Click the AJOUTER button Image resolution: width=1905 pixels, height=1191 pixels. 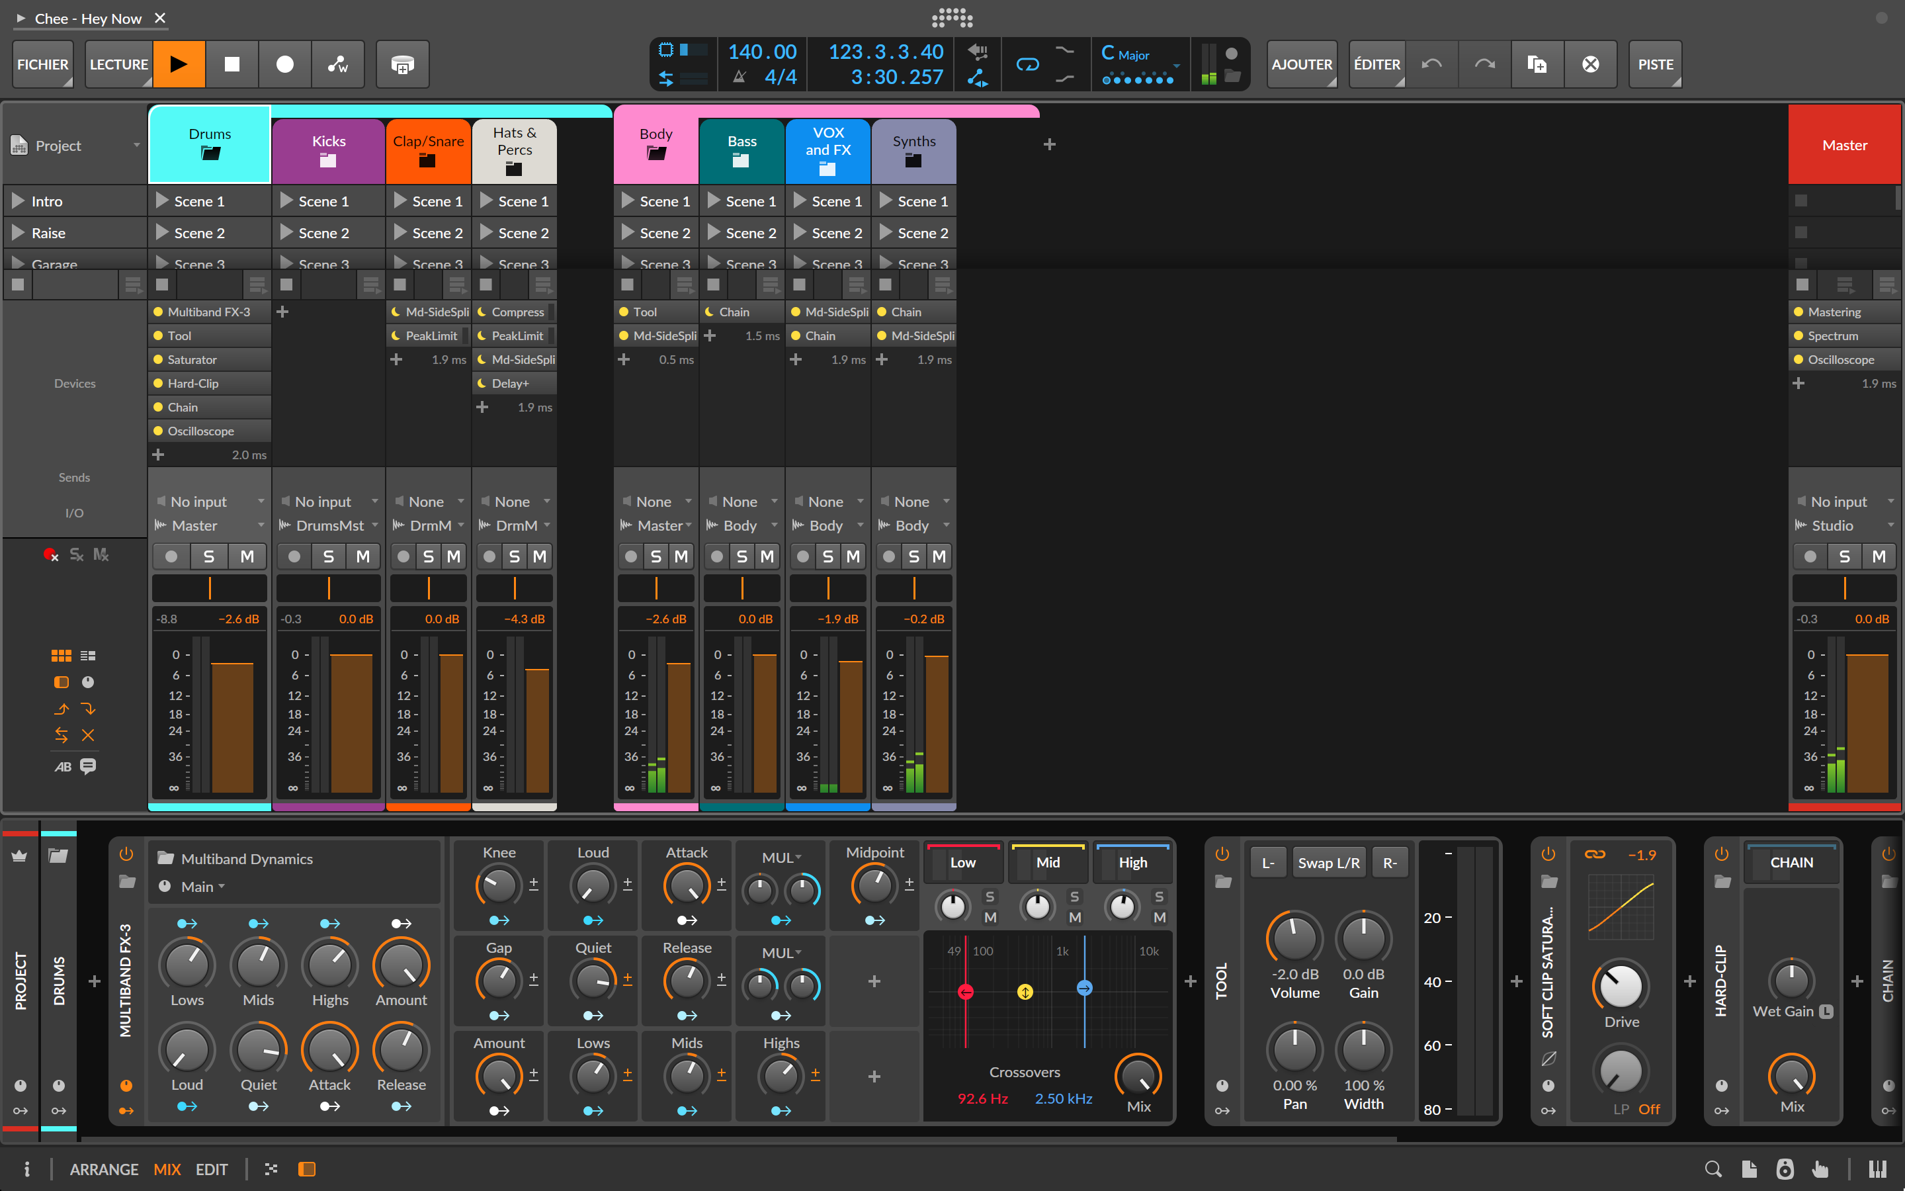click(x=1302, y=64)
